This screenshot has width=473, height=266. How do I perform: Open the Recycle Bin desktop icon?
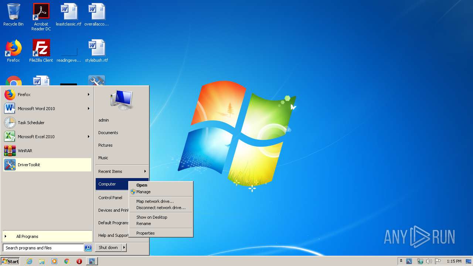coord(13,15)
